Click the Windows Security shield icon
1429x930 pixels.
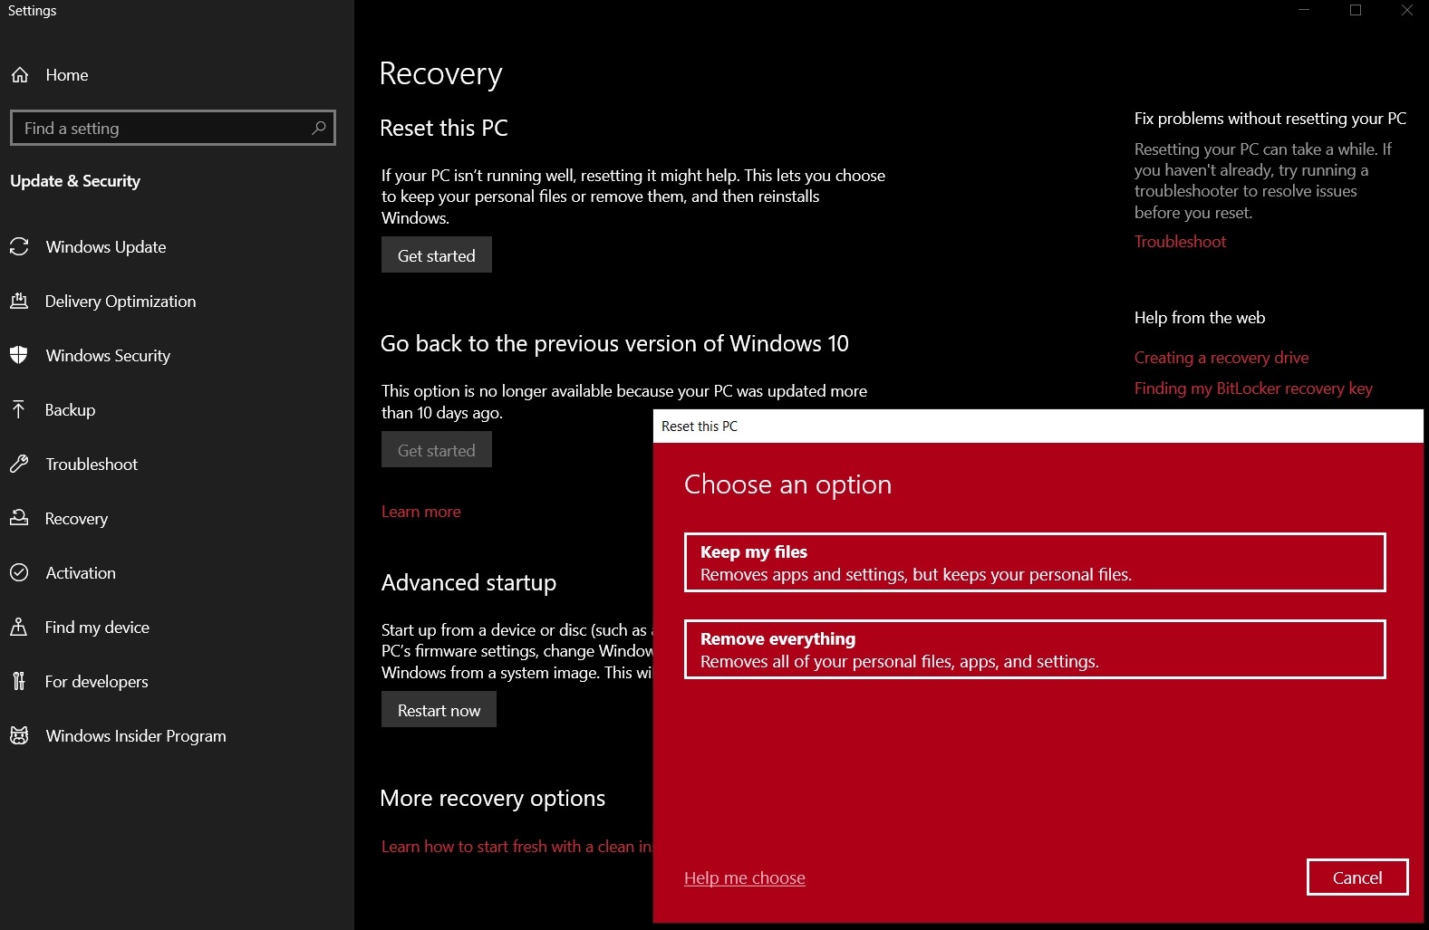(x=19, y=355)
